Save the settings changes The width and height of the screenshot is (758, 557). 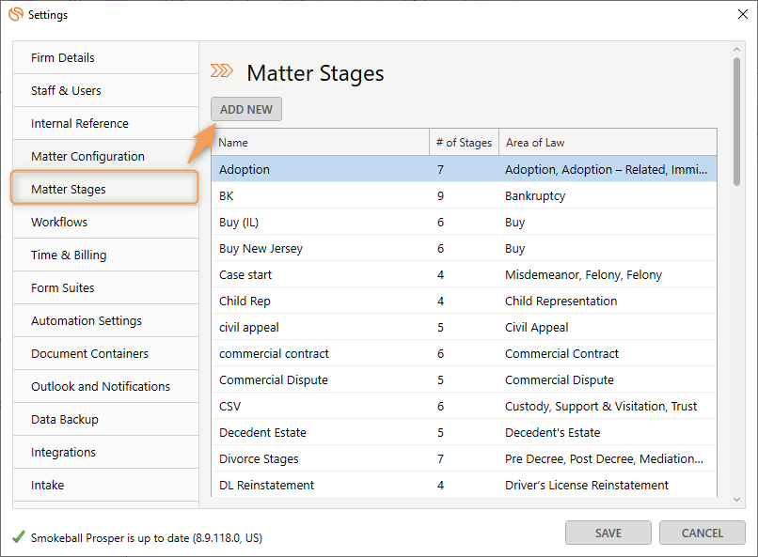(608, 533)
